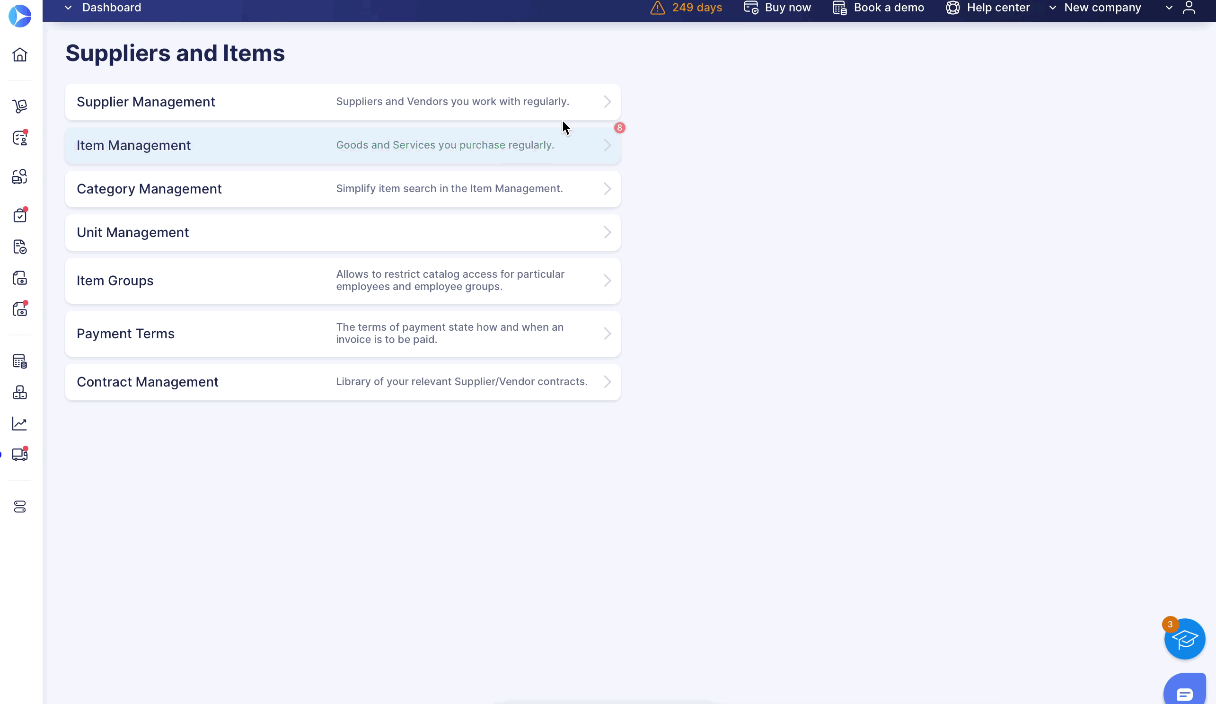
Task: Click 'Simplify item search in the Item Management.'
Action: pyautogui.click(x=449, y=188)
